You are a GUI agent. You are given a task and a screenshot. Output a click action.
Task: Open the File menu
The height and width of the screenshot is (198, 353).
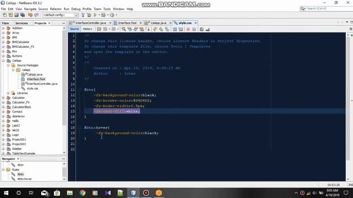[x=3, y=9]
